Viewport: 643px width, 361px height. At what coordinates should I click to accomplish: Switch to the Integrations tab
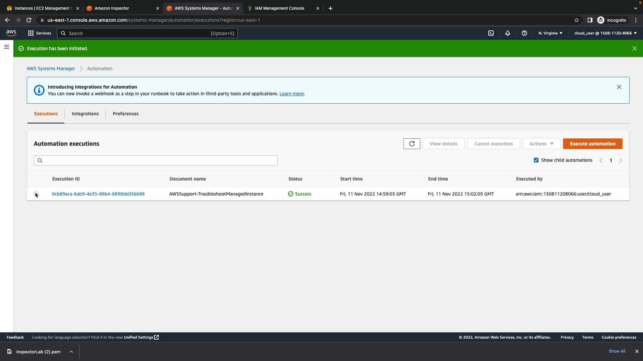coord(85,114)
